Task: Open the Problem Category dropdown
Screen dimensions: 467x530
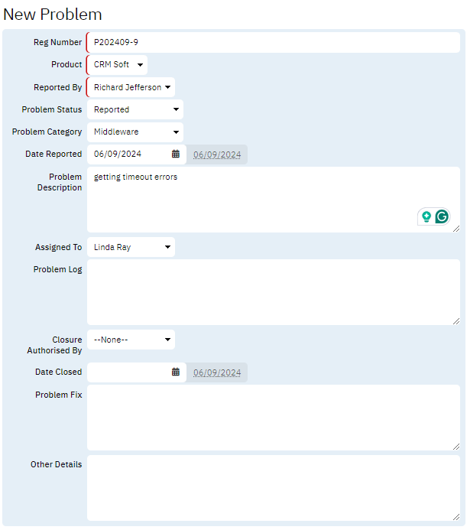Action: point(135,132)
